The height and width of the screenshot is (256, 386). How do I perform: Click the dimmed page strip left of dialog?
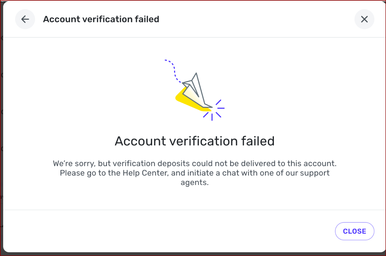(1, 126)
